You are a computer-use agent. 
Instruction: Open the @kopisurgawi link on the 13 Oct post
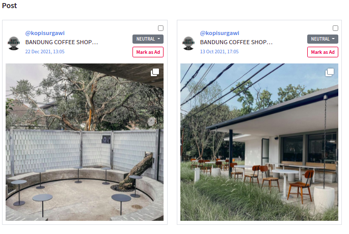[x=220, y=33]
